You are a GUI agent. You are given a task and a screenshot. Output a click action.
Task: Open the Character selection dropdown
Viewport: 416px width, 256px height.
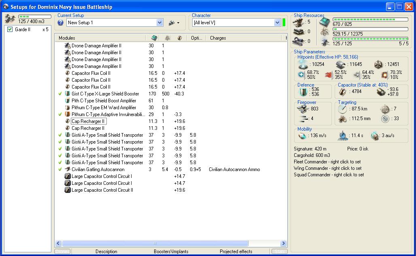277,23
